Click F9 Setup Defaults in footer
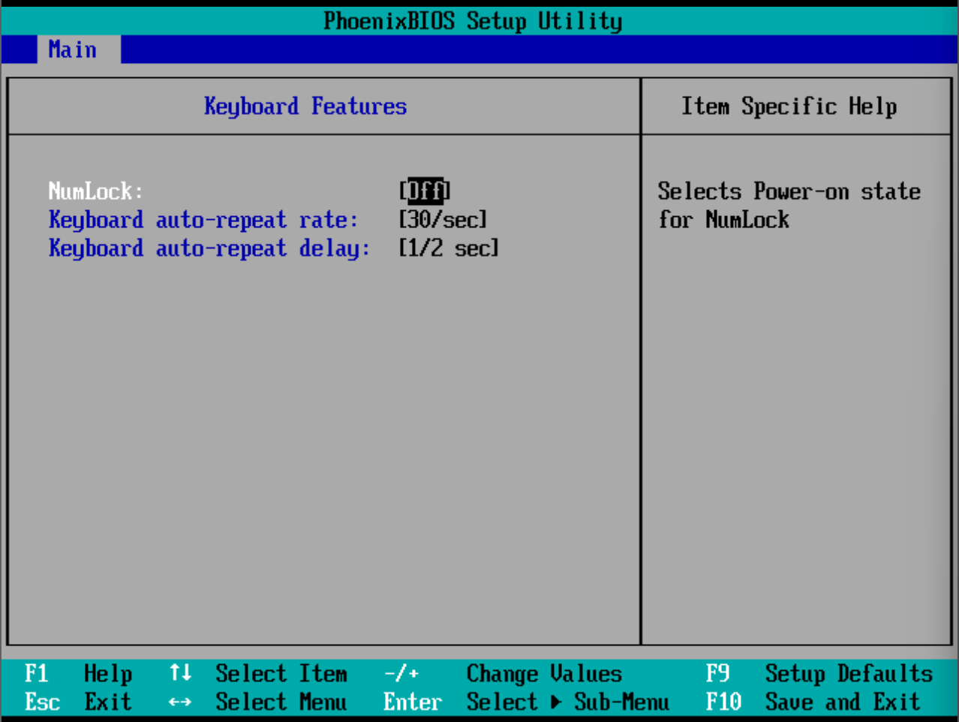 819,673
